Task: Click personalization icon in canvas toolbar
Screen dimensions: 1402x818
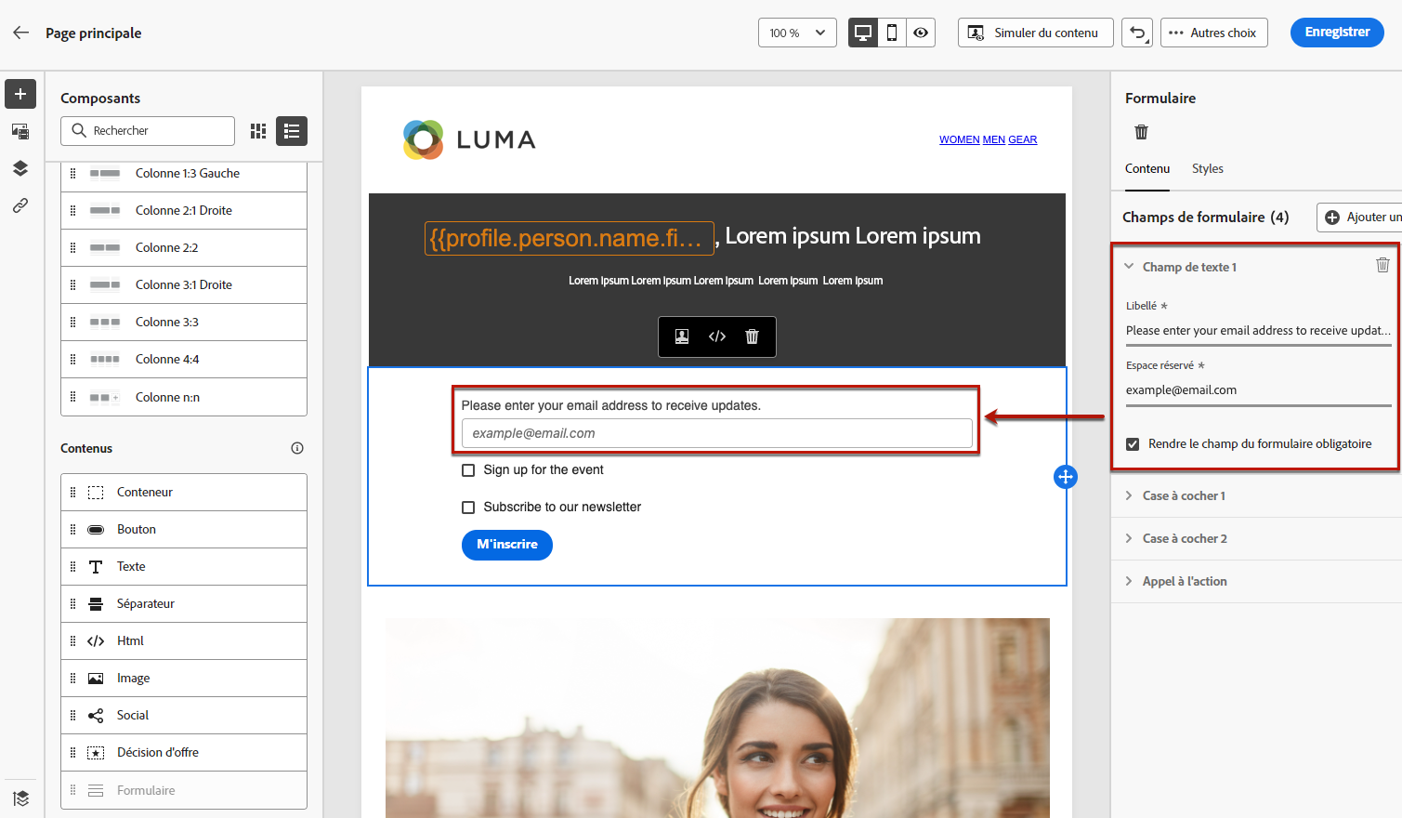Action: coord(682,336)
